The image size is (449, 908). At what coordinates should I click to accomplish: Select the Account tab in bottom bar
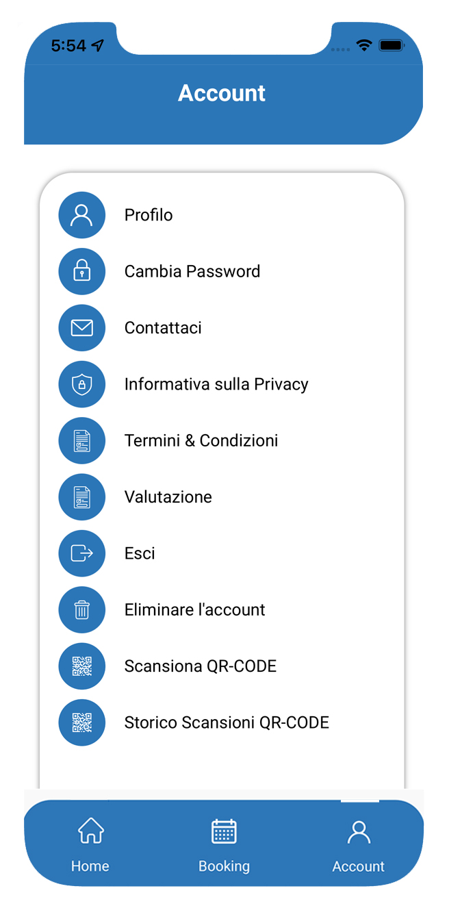coord(359,845)
